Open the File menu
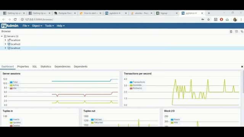The width and height of the screenshot is (244, 137). coord(26,26)
